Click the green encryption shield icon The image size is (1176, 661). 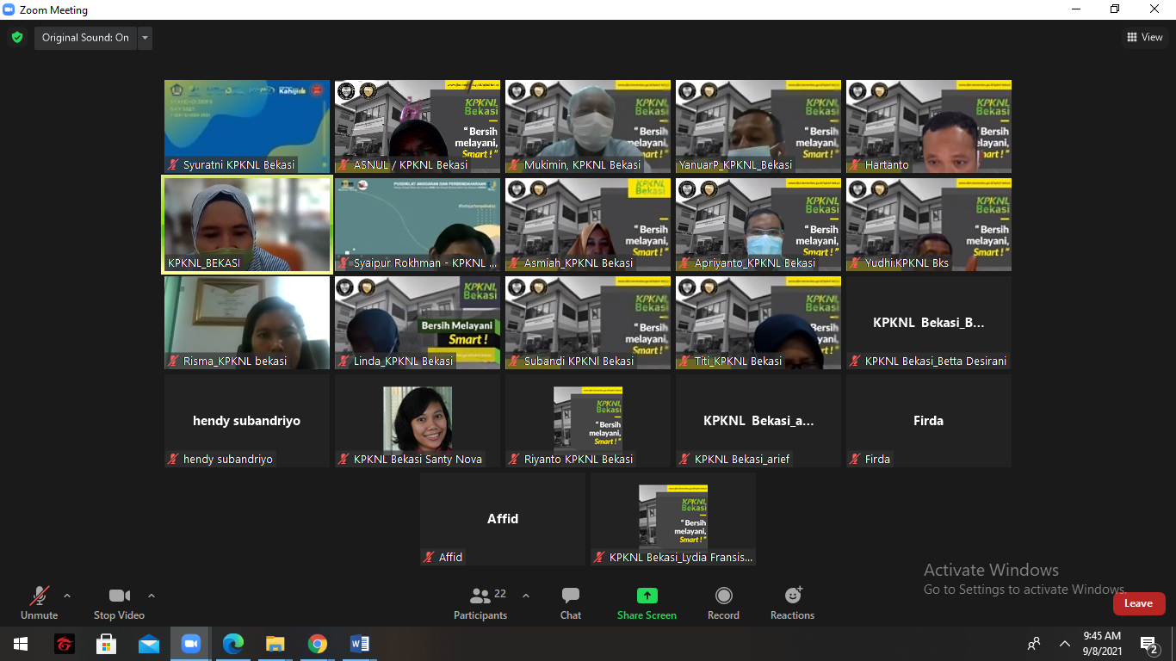(17, 38)
